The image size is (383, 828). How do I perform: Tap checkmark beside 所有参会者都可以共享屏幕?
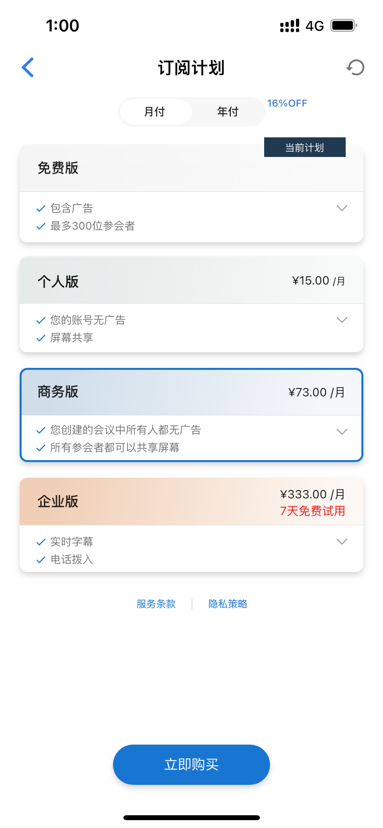[x=41, y=448]
